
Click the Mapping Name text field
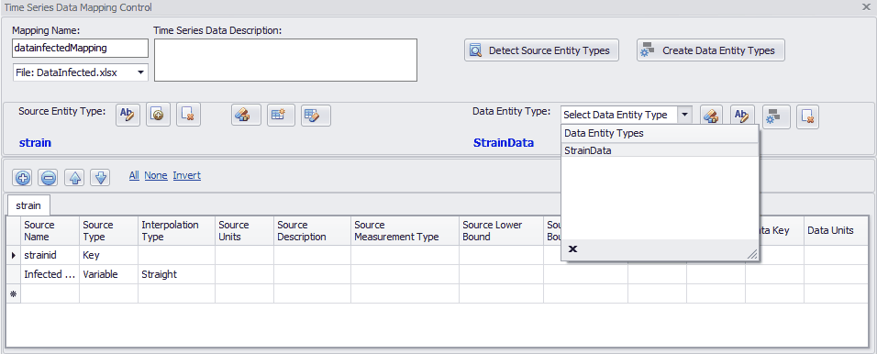point(80,48)
